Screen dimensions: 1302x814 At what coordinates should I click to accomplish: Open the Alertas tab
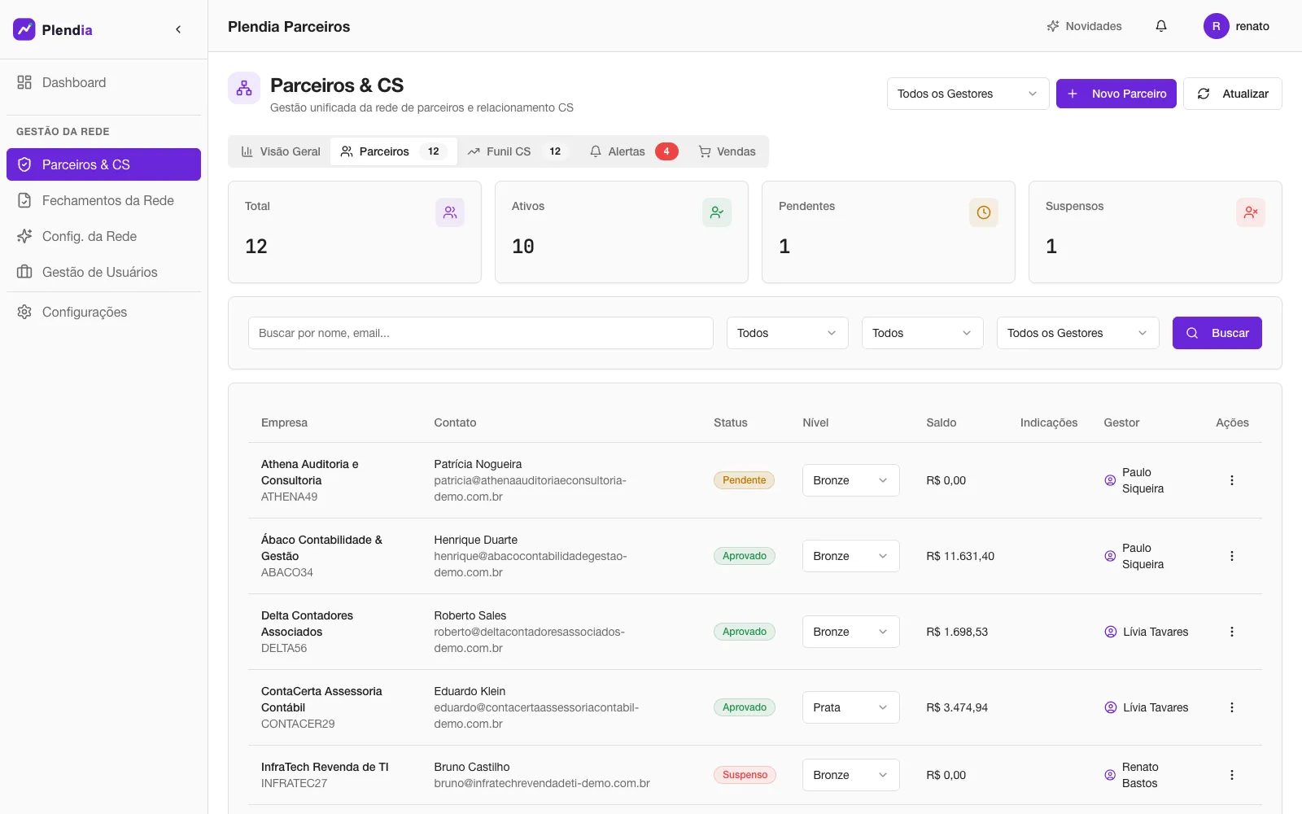pos(633,151)
